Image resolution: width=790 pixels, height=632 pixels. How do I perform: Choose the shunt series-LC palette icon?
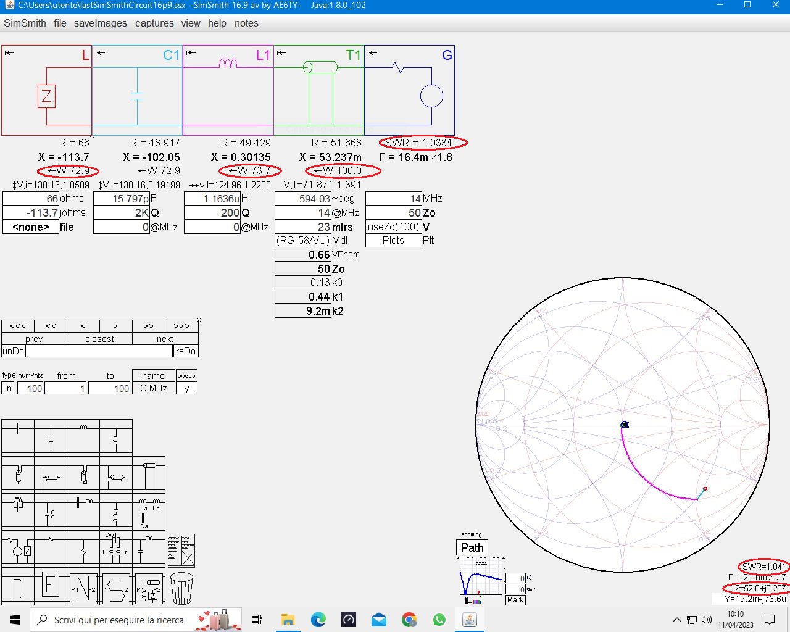coord(116,510)
